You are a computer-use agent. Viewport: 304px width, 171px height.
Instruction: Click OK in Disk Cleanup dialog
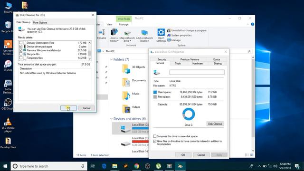click(x=68, y=108)
